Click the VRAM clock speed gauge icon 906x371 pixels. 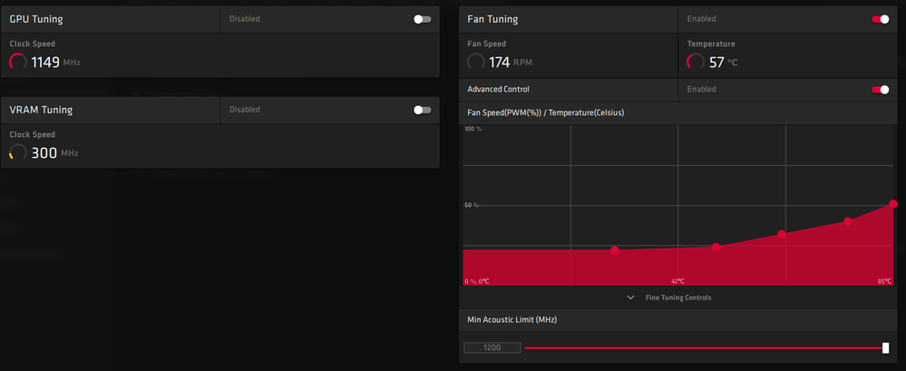point(18,153)
